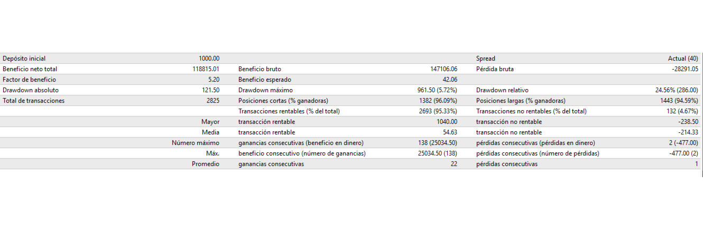Click the Depósito inicial label
The width and height of the screenshot is (703, 252).
(24, 59)
